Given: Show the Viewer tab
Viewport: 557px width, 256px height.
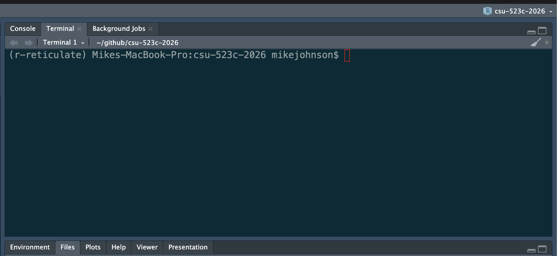Looking at the screenshot, I should [x=147, y=247].
